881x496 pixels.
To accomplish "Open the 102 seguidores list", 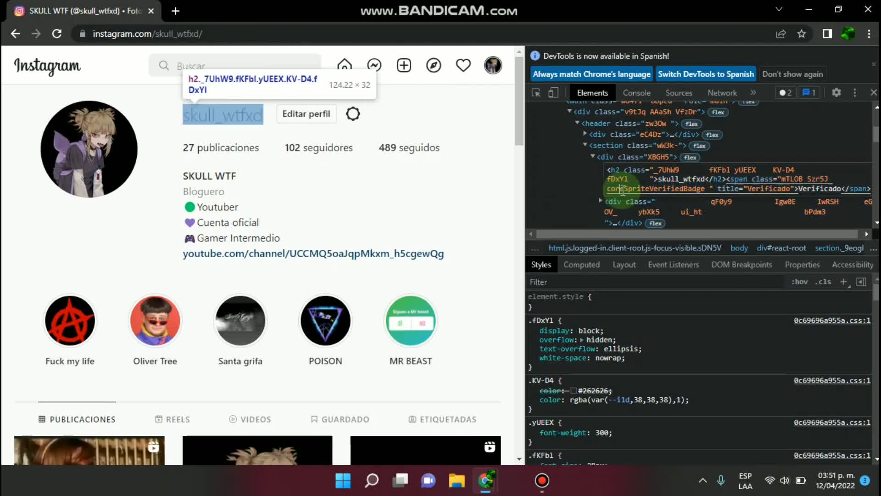I will (318, 148).
